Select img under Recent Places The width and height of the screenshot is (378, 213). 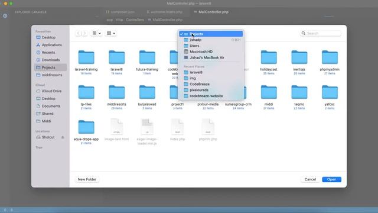point(211,78)
